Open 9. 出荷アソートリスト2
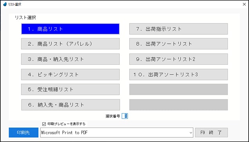This screenshot has height=142, width=249. (x=179, y=59)
